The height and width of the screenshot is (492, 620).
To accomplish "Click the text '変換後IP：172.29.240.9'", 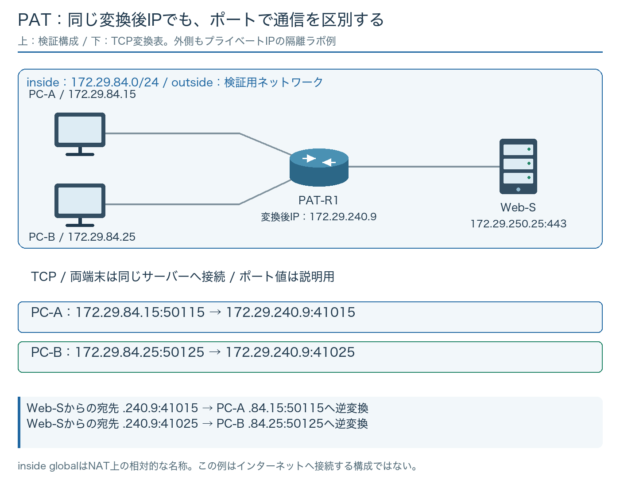I will point(319,217).
